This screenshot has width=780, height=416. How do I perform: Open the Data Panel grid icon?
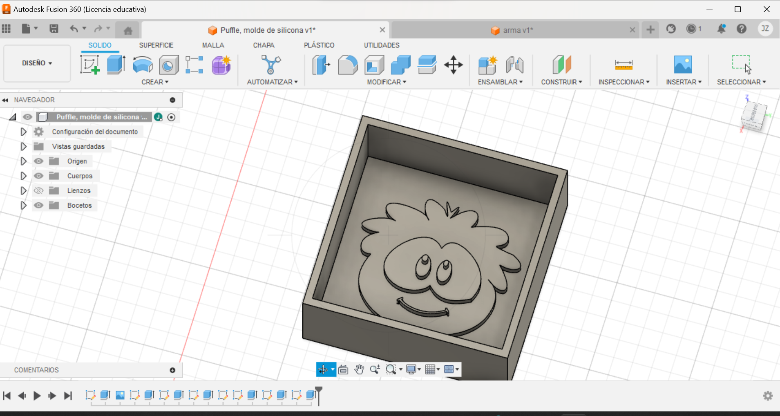[7, 29]
